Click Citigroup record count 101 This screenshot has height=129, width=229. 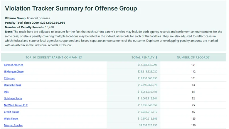pos(193,78)
